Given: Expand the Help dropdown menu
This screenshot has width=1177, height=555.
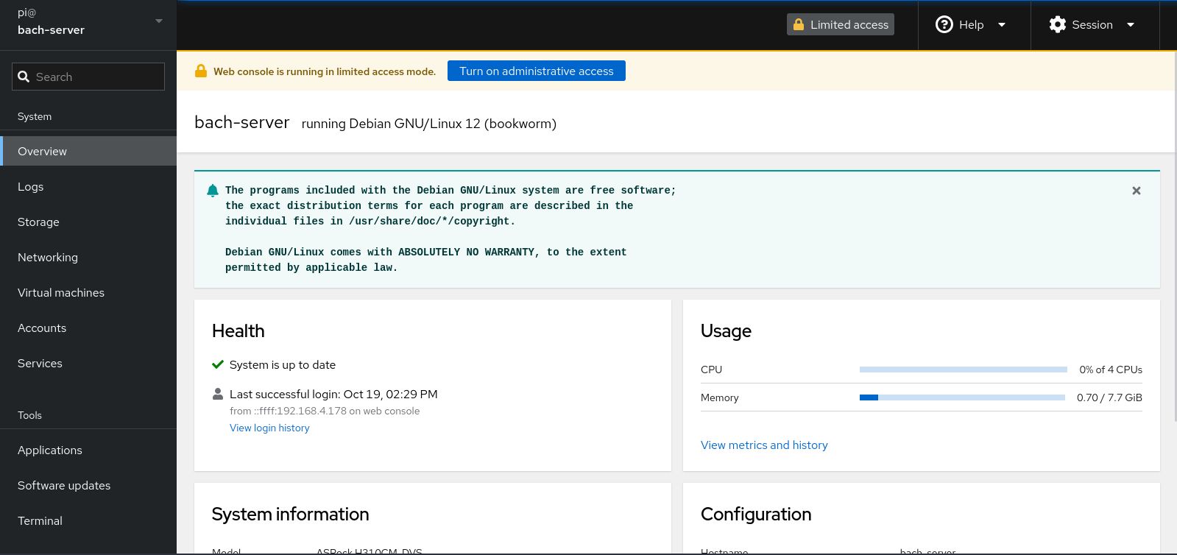Looking at the screenshot, I should (1001, 25).
